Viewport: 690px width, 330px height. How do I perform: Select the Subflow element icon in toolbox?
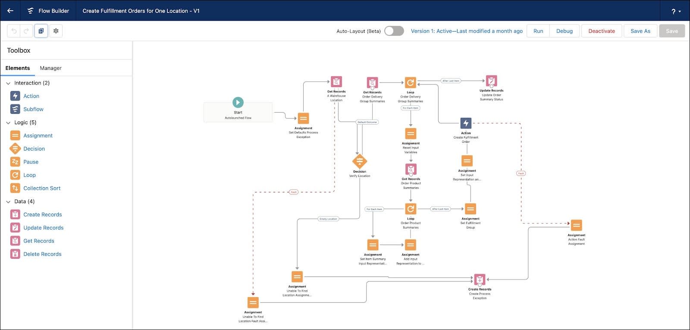(x=15, y=109)
